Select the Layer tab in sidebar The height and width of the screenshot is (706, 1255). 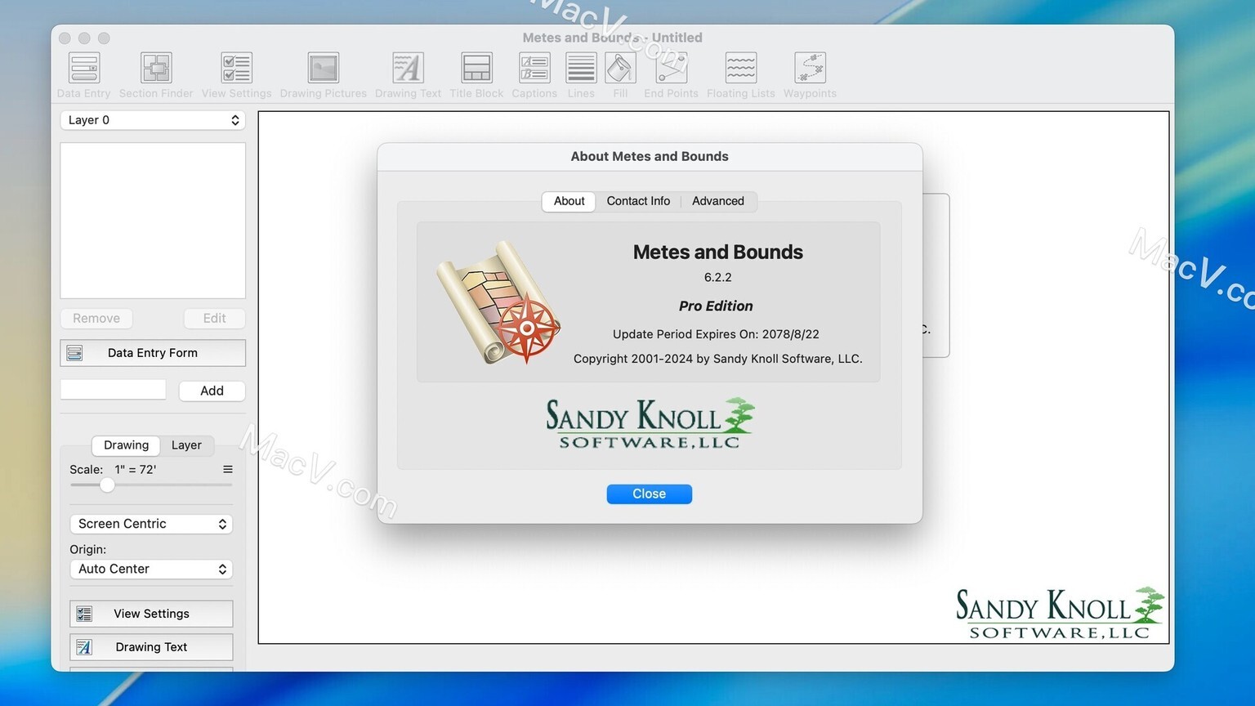186,445
